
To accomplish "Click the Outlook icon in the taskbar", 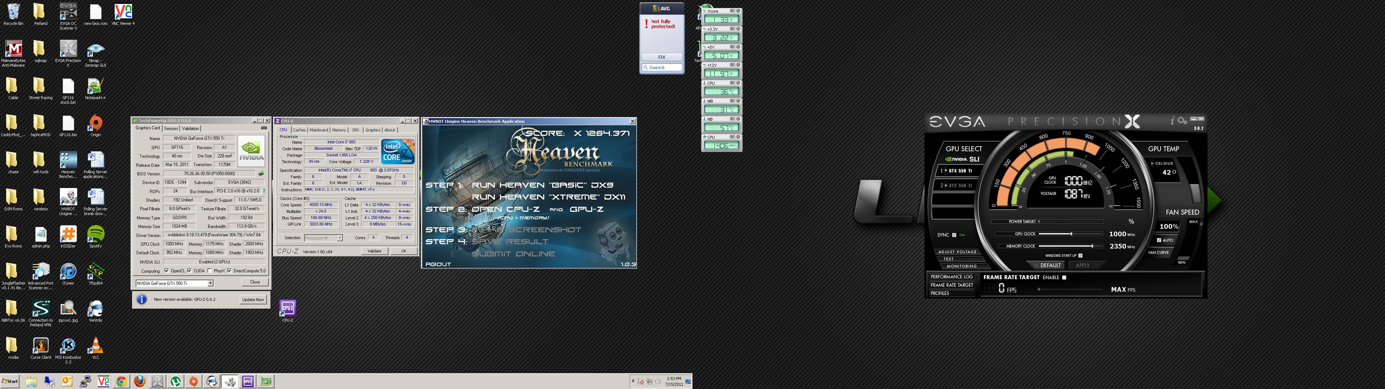I will pyautogui.click(x=67, y=381).
